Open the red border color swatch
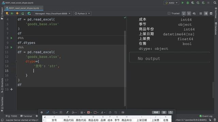This screenshot has width=218, height=122. tap(89, 113)
